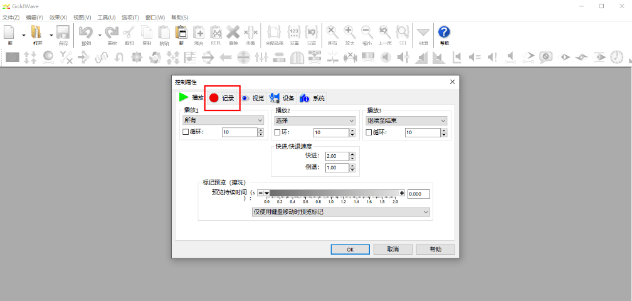632x301 pixels.
Task: Click the 0.000 preview duration input field
Action: (x=419, y=194)
